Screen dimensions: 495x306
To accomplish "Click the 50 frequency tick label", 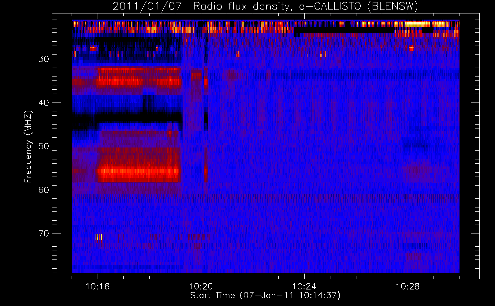I will 44,146.
